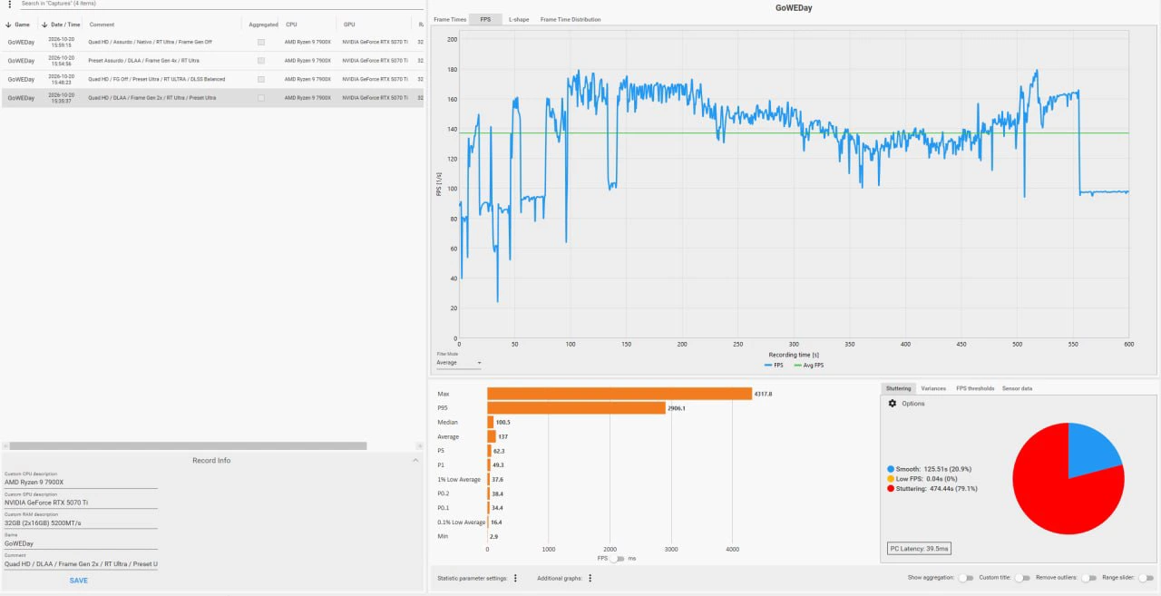
Task: Open the Options gear in the Stuttering panel
Action: tap(892, 403)
